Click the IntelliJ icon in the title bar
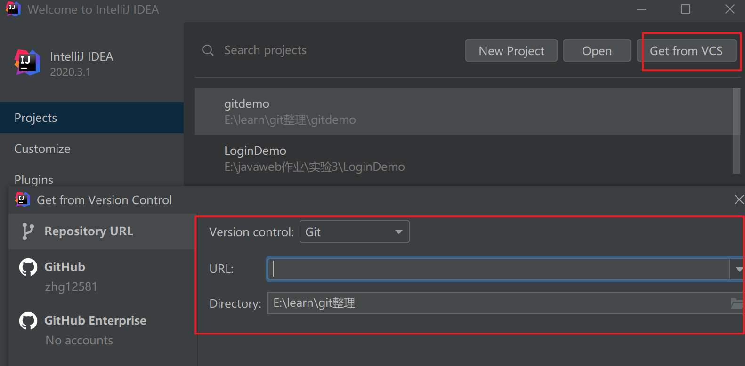This screenshot has width=745, height=366. pos(13,9)
